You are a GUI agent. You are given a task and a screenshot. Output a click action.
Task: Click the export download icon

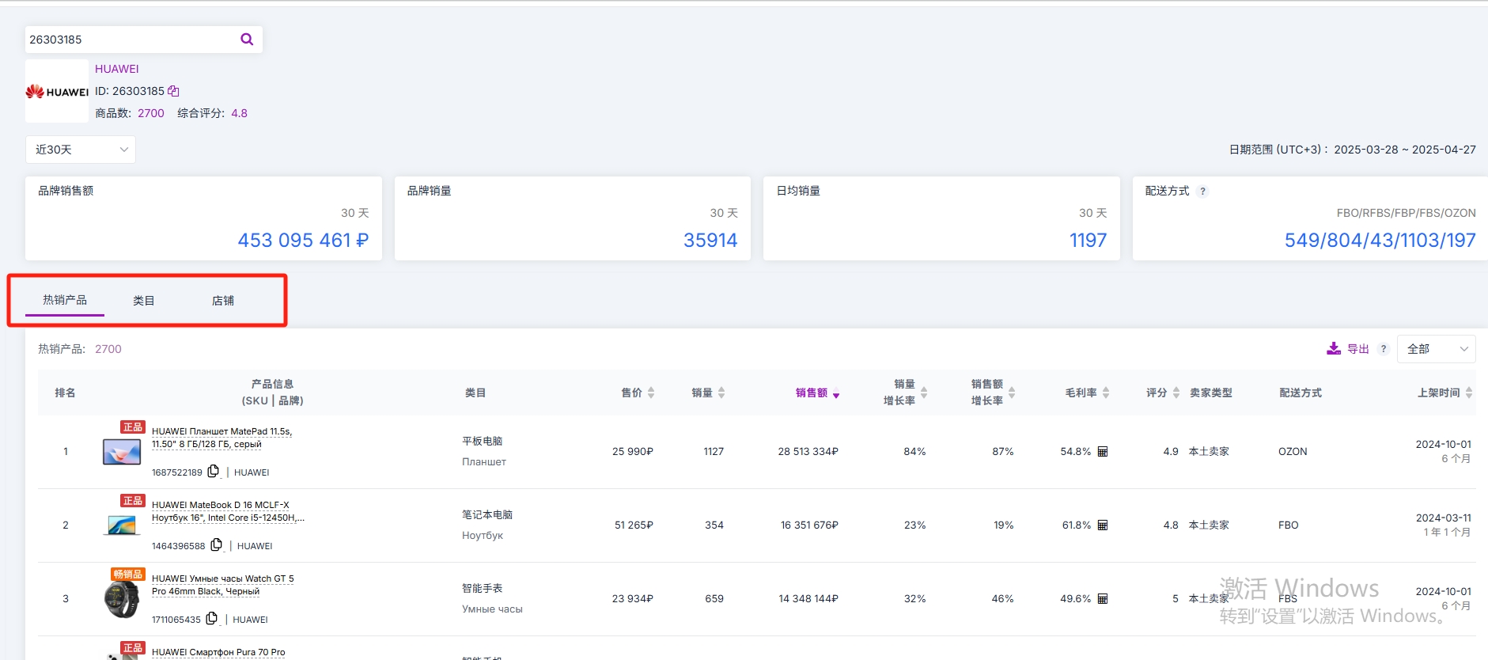(x=1334, y=348)
